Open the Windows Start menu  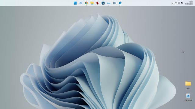[x=75, y=3]
